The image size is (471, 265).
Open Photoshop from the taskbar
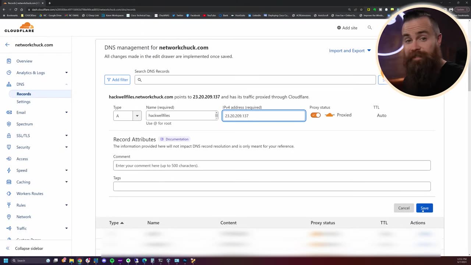(x=185, y=261)
